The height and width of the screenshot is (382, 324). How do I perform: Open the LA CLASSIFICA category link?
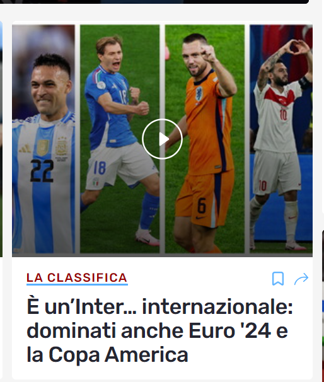pos(77,278)
